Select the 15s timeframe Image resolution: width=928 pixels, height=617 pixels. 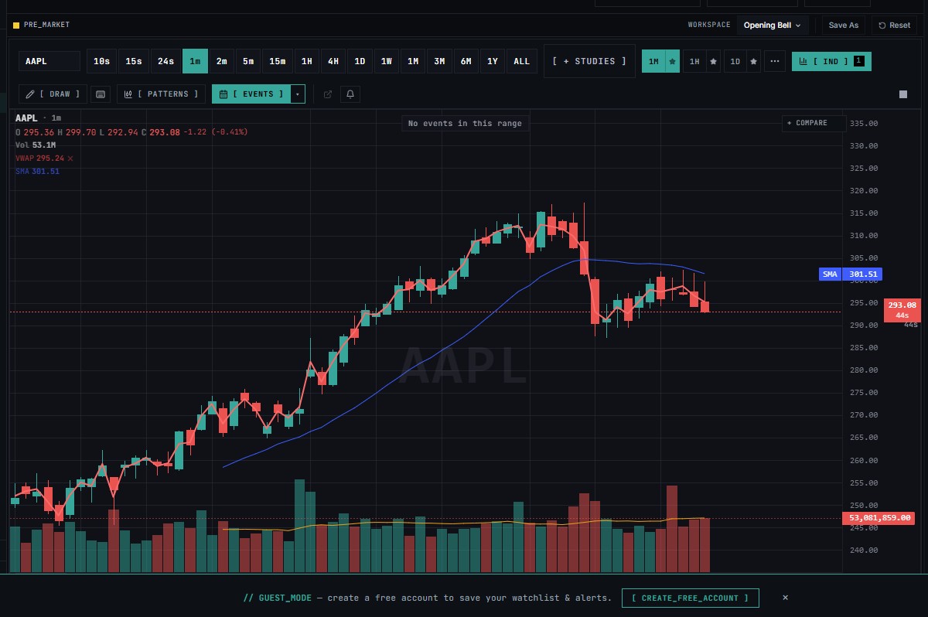click(x=134, y=61)
